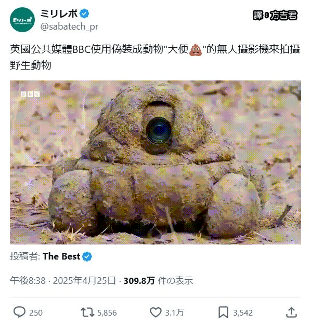Click the 250 replies count
The width and height of the screenshot is (311, 327).
(x=36, y=313)
